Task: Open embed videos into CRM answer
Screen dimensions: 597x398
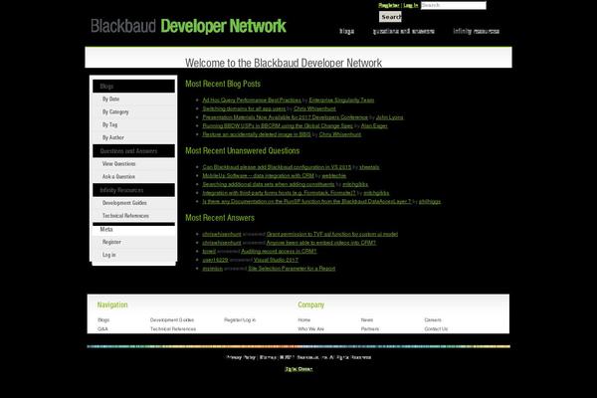Action: [x=321, y=243]
